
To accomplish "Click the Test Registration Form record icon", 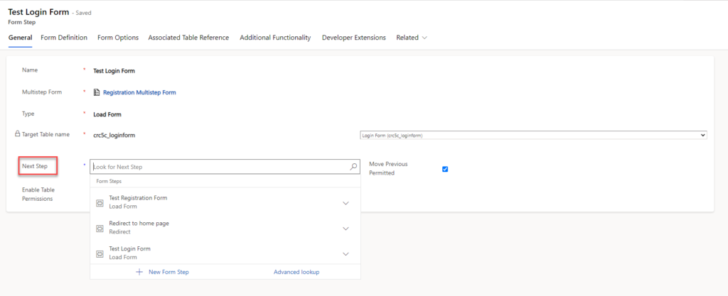I will [100, 203].
